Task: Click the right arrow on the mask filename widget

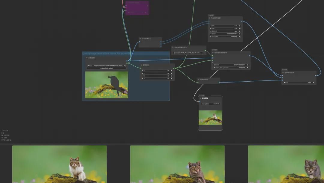Action: [125, 65]
